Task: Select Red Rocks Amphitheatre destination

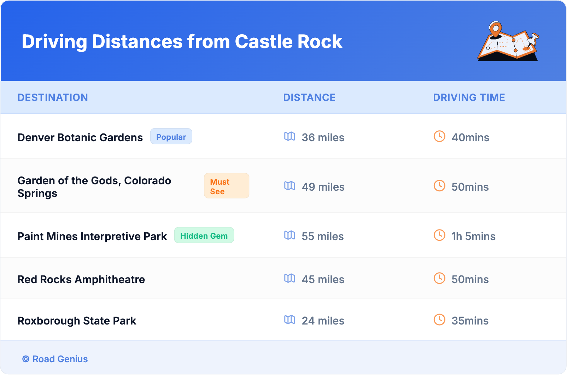Action: (81, 279)
